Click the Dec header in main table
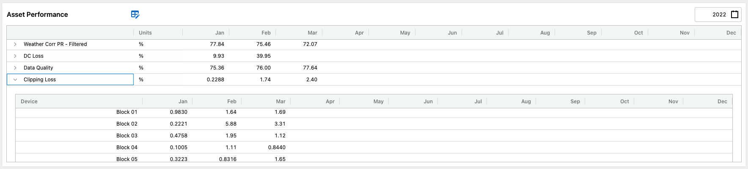This screenshot has height=169, width=748. coord(731,33)
